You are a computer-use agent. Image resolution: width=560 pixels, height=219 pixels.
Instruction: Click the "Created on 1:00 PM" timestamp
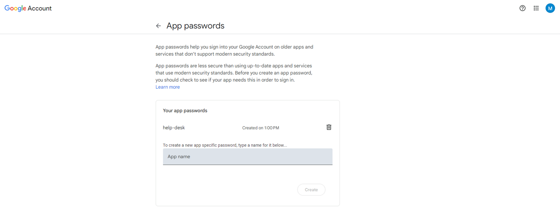(260, 128)
